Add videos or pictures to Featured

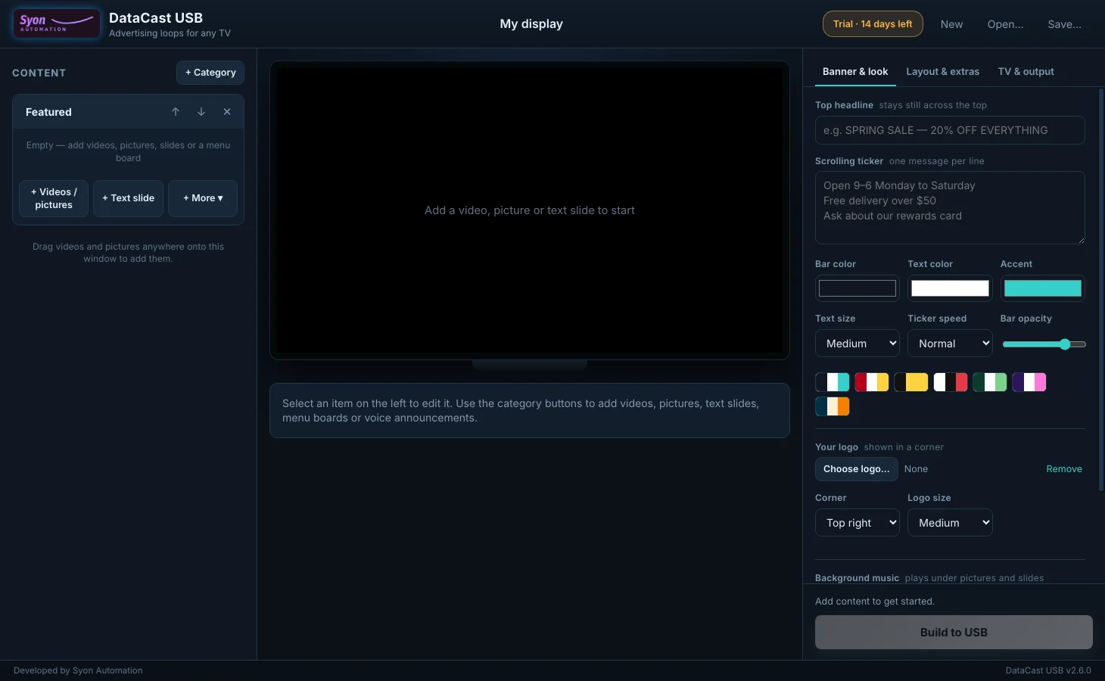pos(54,198)
